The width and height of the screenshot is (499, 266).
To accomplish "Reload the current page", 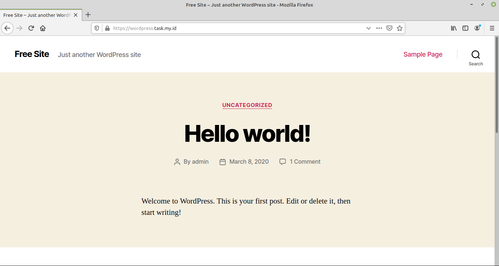I will [31, 28].
